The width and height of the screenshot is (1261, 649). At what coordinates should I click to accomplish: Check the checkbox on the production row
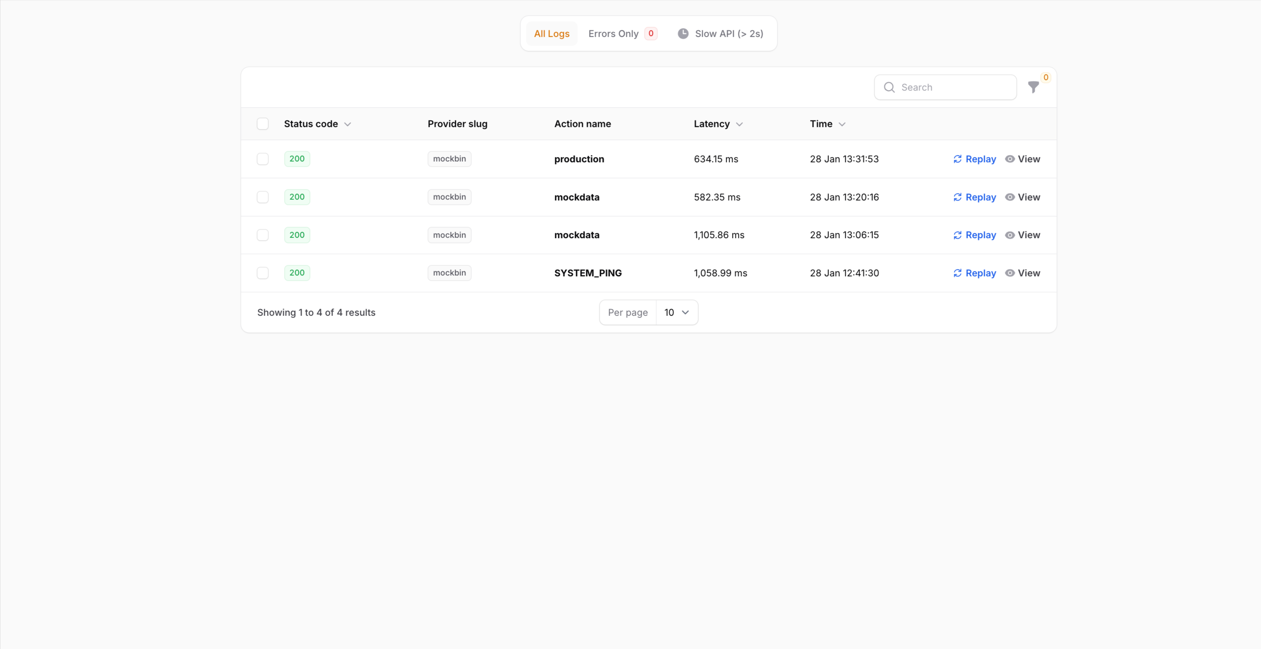tap(263, 159)
